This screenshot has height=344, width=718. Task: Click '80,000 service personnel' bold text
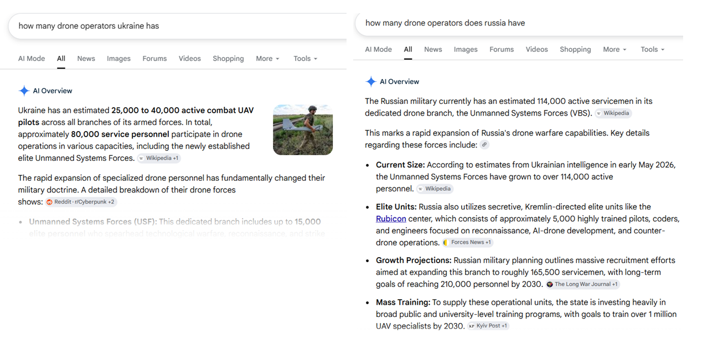[120, 134]
